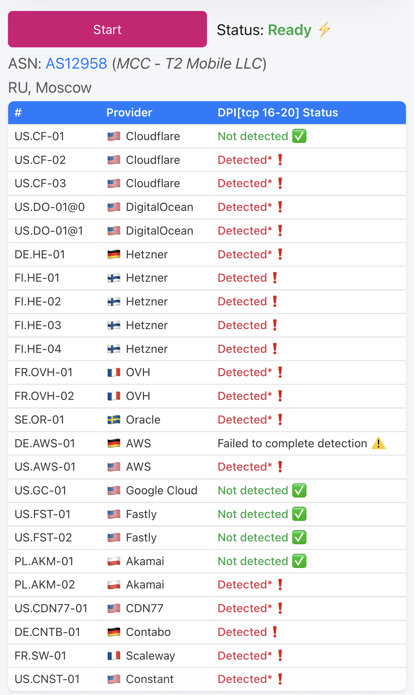Image resolution: width=414 pixels, height=695 pixels.
Task: Click red exclamation mark for US.CF-02
Action: click(280, 160)
